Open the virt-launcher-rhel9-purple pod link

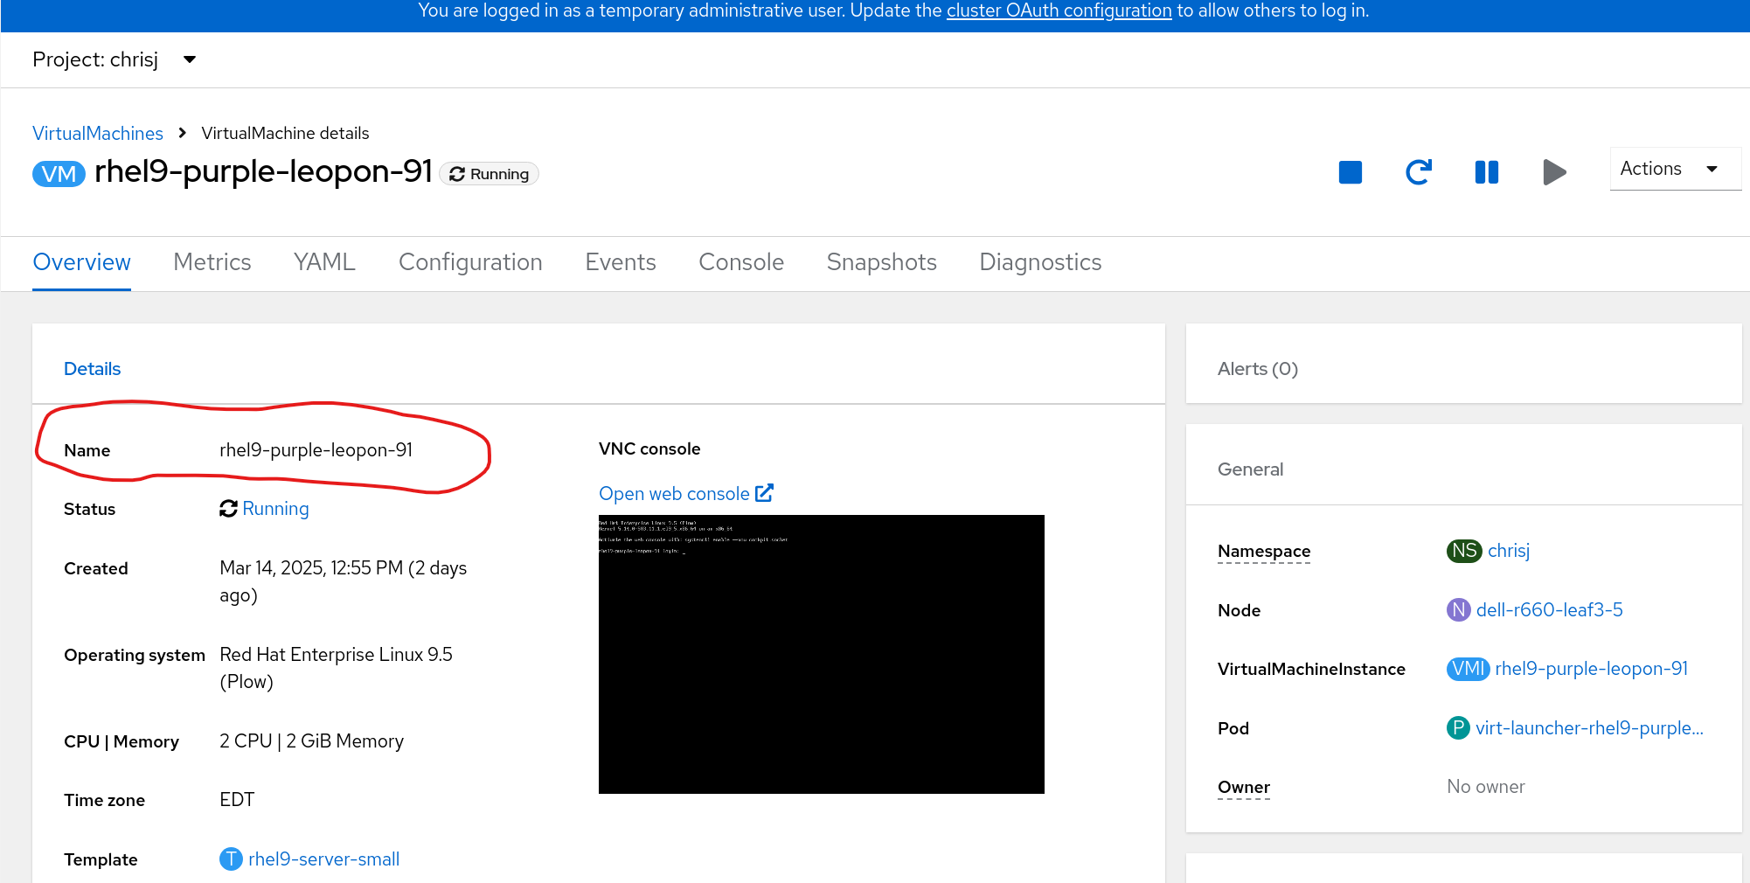pyautogui.click(x=1589, y=728)
